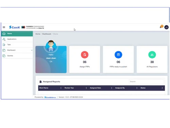
Task: Open the CaseXellence footer link
Action: pyautogui.click(x=50, y=97)
